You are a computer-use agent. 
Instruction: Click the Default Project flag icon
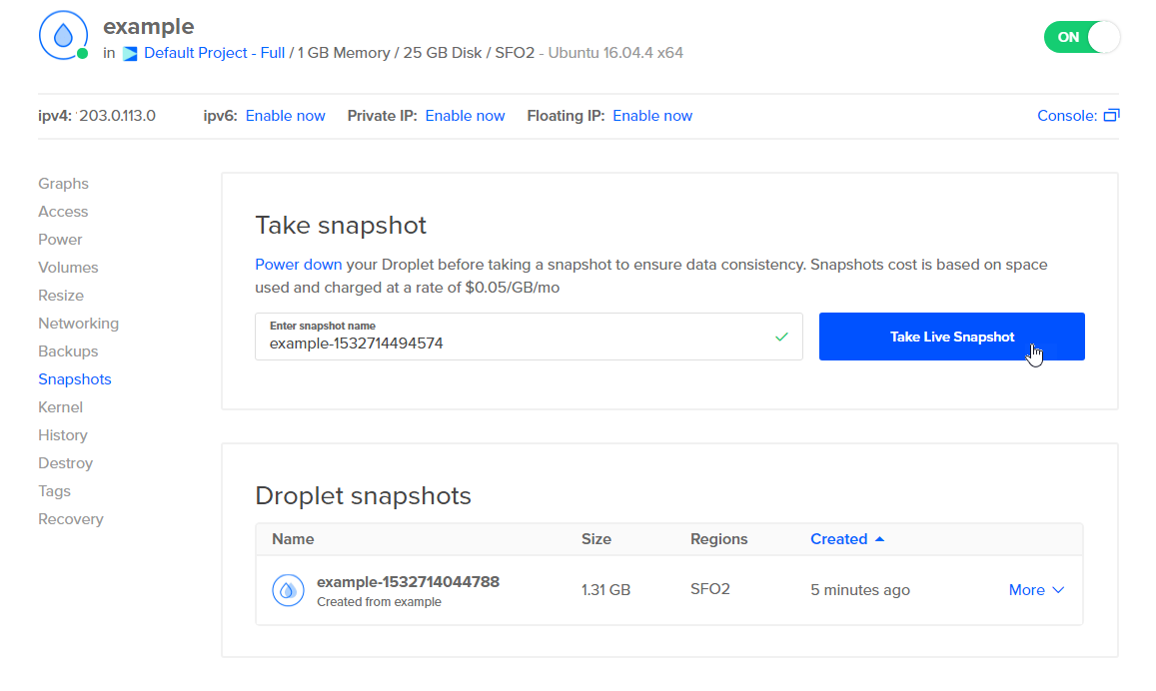[130, 54]
